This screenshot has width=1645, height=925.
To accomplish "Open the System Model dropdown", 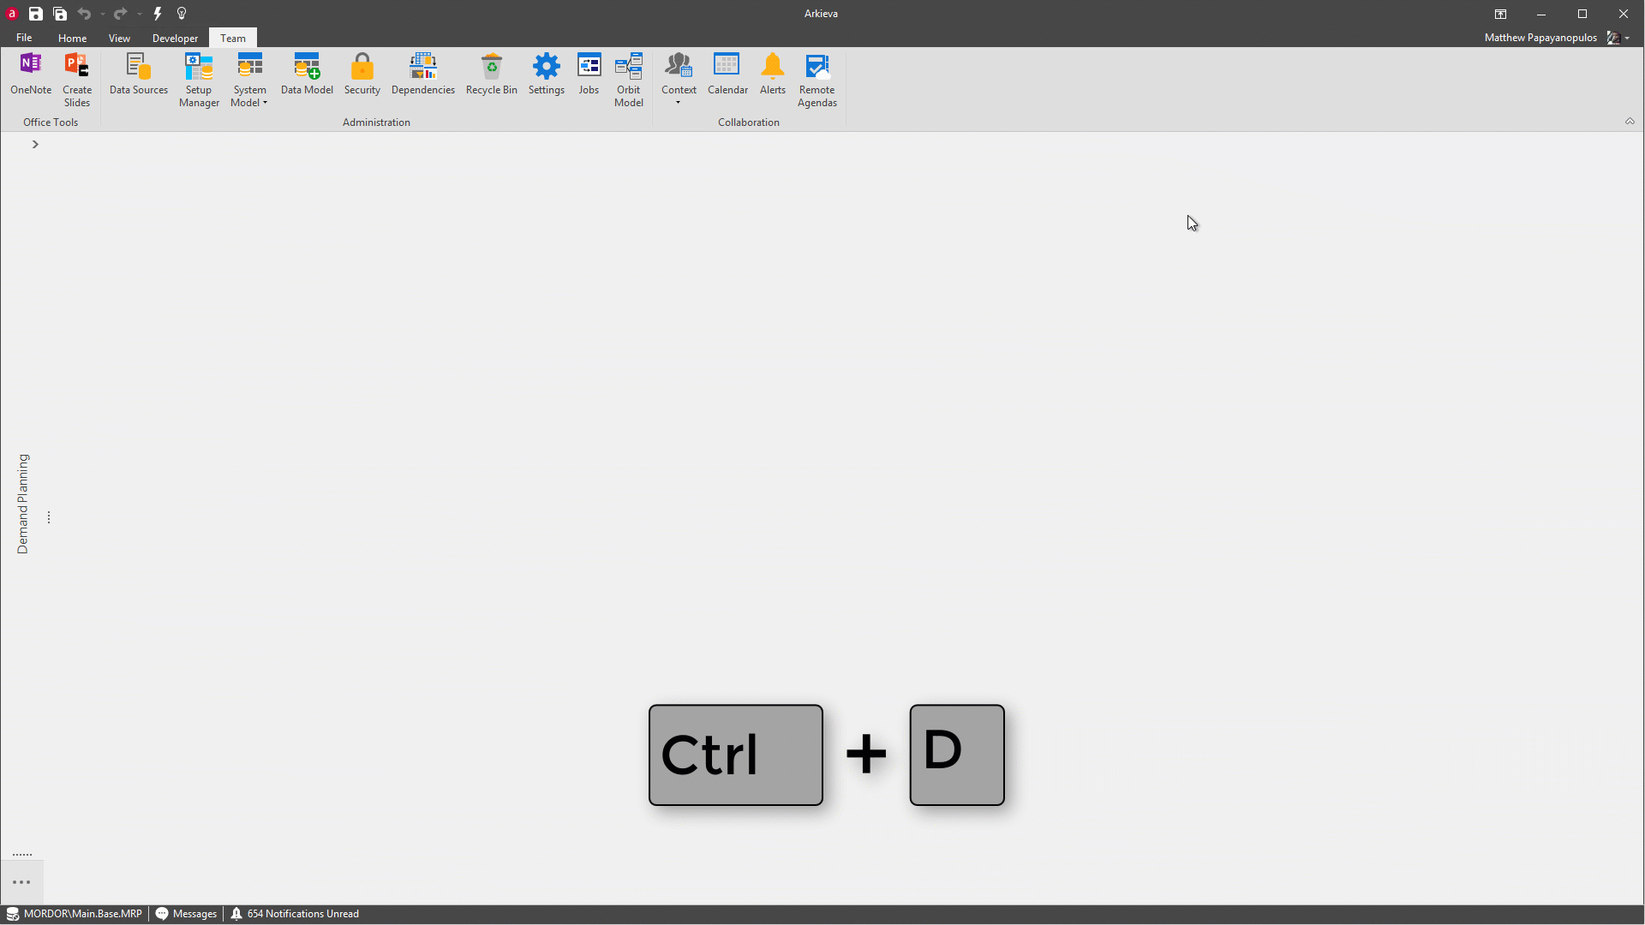I will coord(249,80).
